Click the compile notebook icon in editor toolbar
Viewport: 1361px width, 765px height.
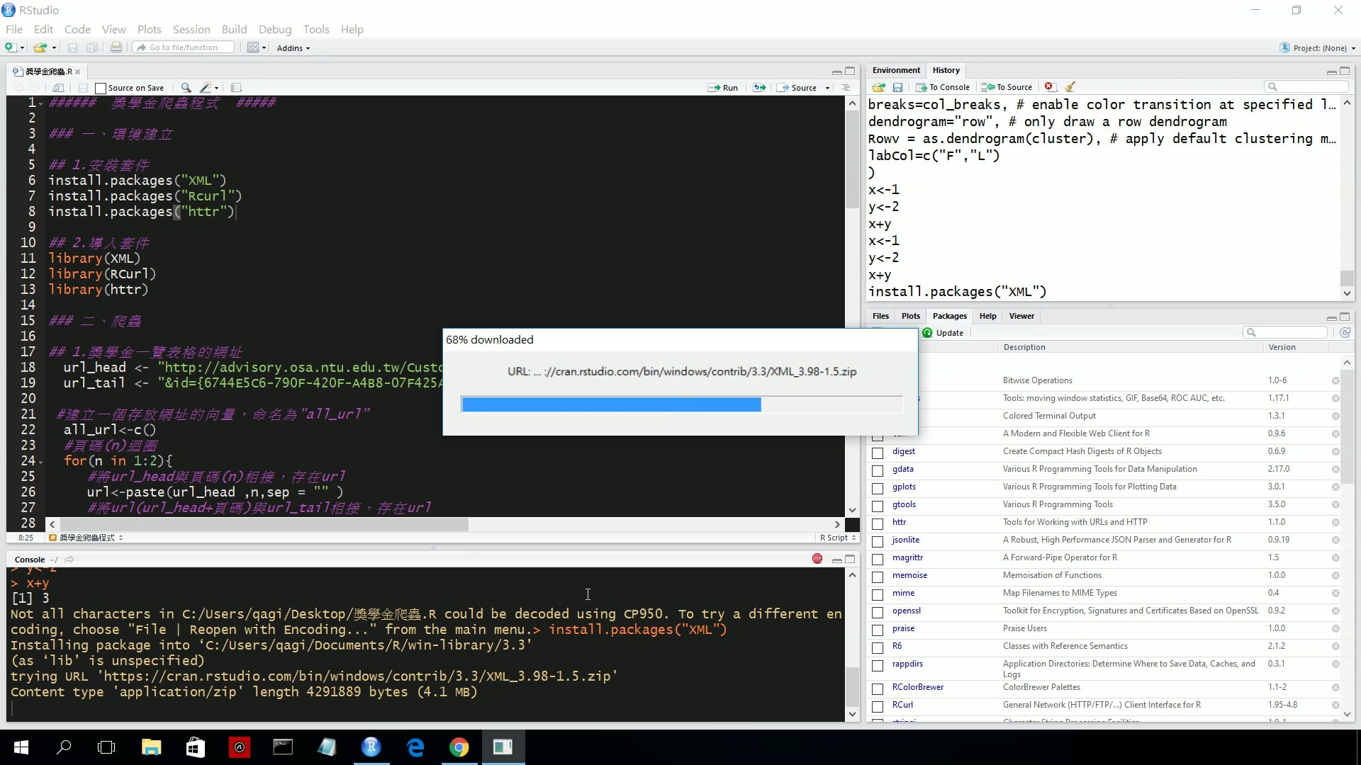click(236, 88)
